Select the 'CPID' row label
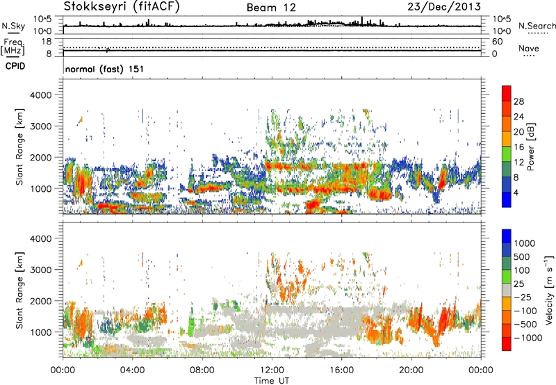 tap(15, 66)
